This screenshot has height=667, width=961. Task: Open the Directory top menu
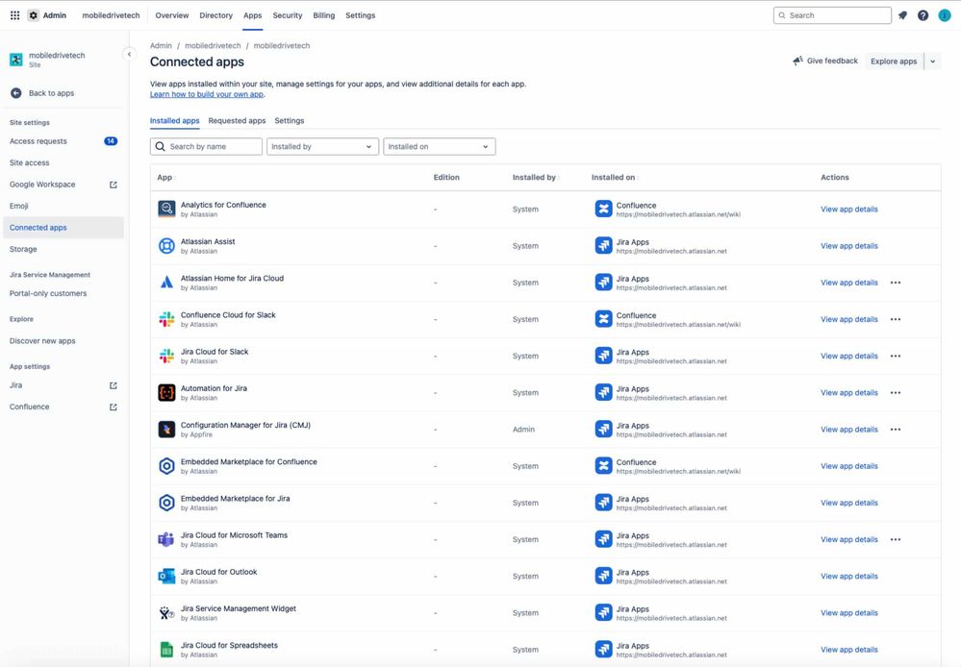click(x=215, y=15)
